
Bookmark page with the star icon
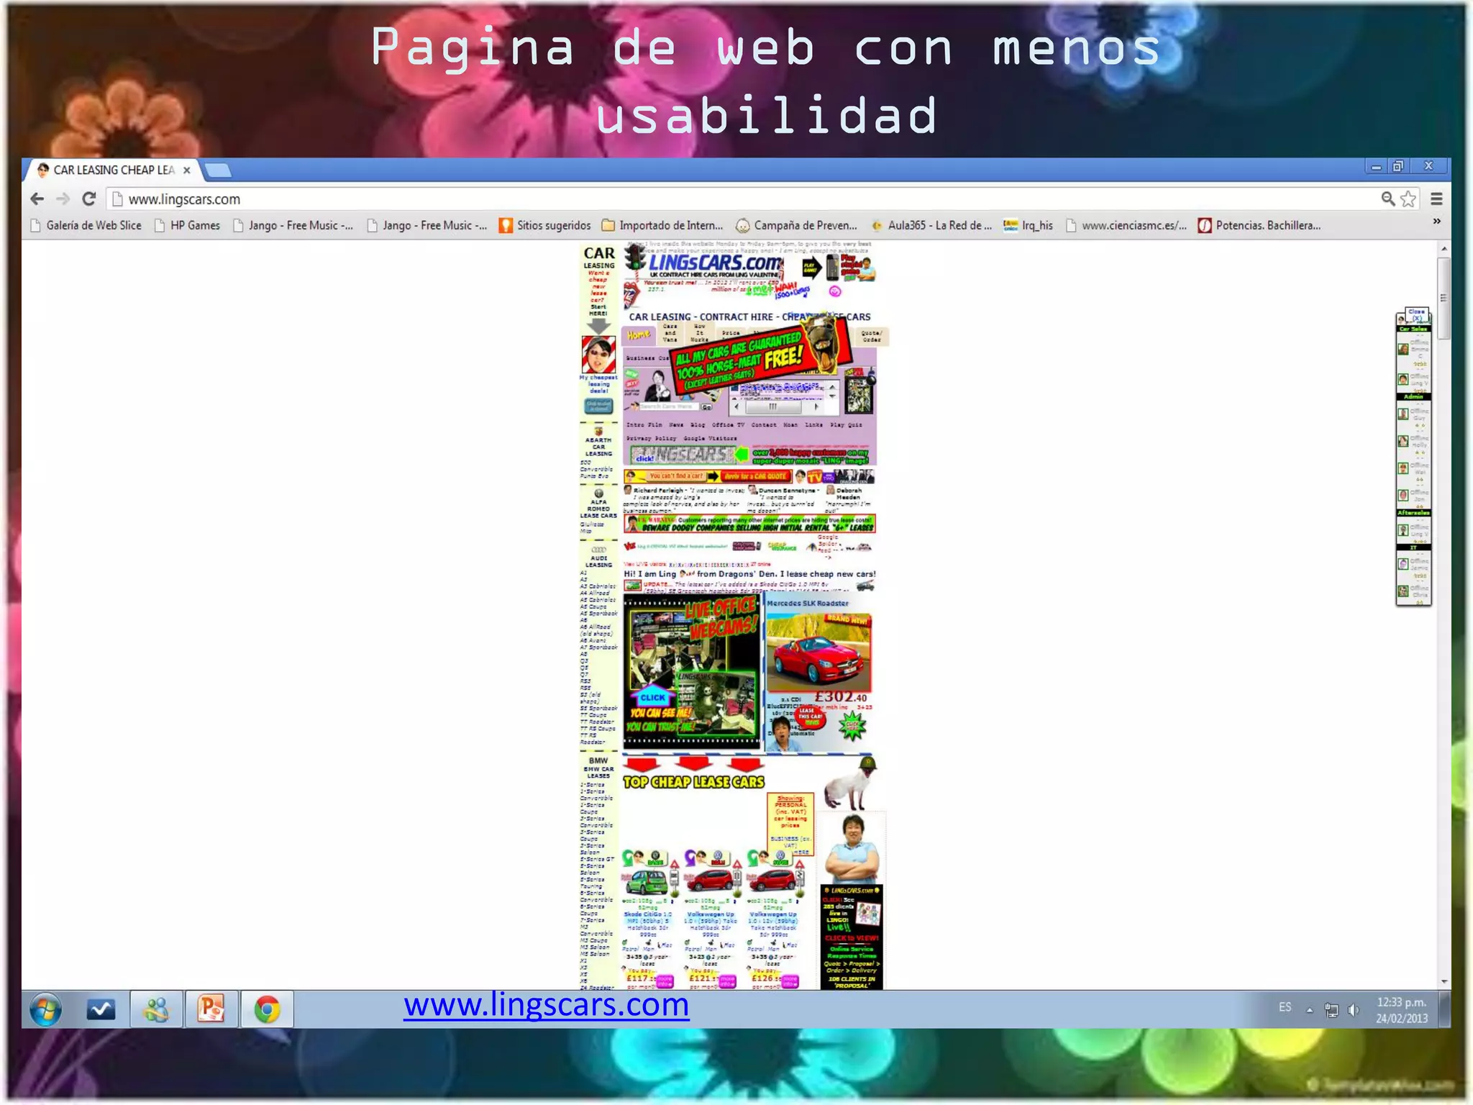coord(1408,199)
